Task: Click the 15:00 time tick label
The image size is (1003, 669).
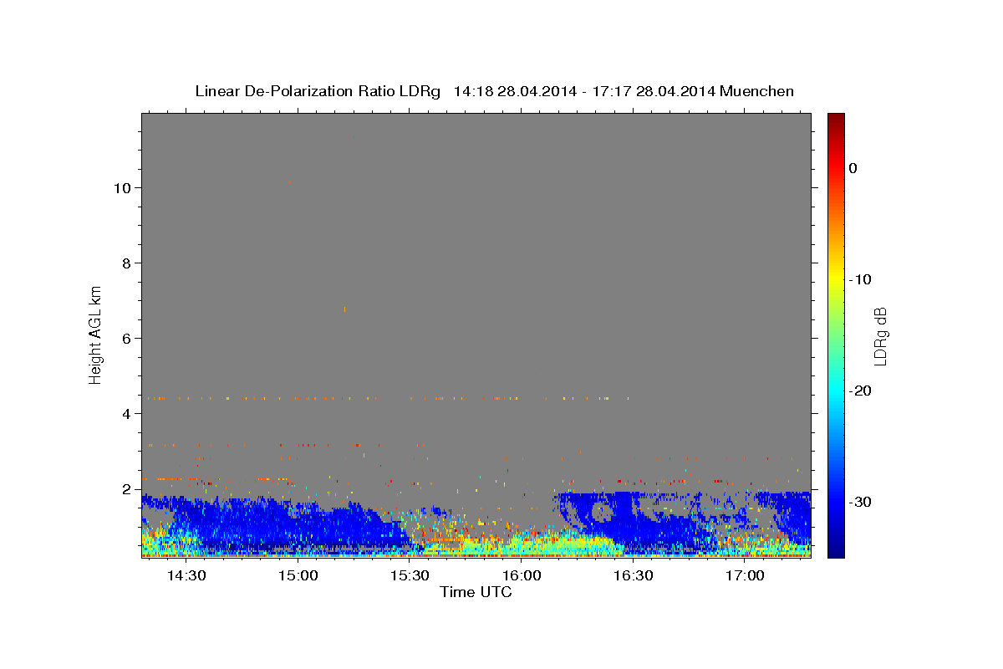Action: [x=298, y=576]
